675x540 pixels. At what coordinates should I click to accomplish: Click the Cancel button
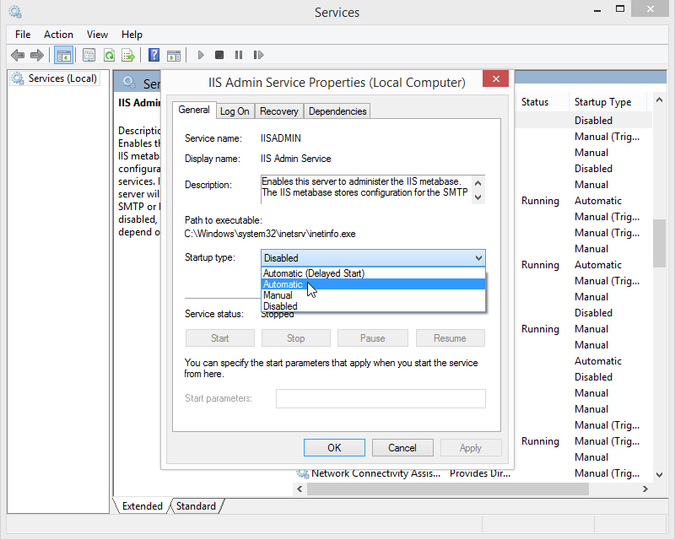coord(402,448)
